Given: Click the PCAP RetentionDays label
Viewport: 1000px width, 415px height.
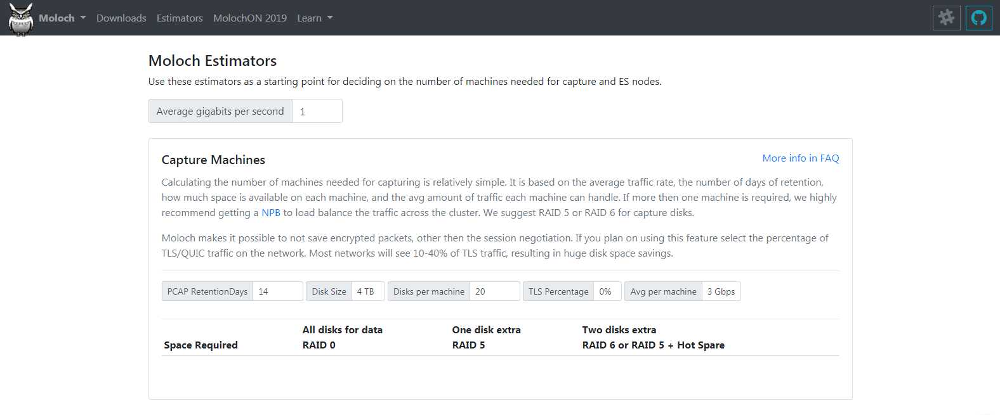Looking at the screenshot, I should 207,291.
